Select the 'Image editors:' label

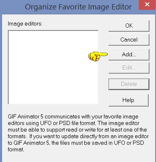(x=25, y=24)
